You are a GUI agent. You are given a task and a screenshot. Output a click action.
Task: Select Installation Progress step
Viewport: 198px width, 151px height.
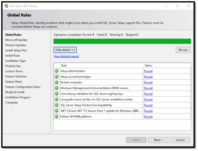pos(18,97)
